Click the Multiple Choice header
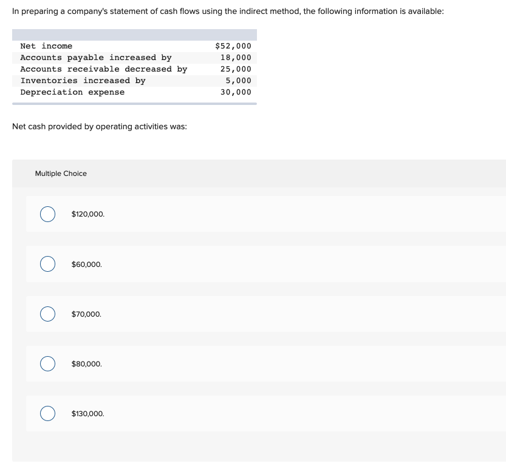506x472 pixels. click(61, 174)
